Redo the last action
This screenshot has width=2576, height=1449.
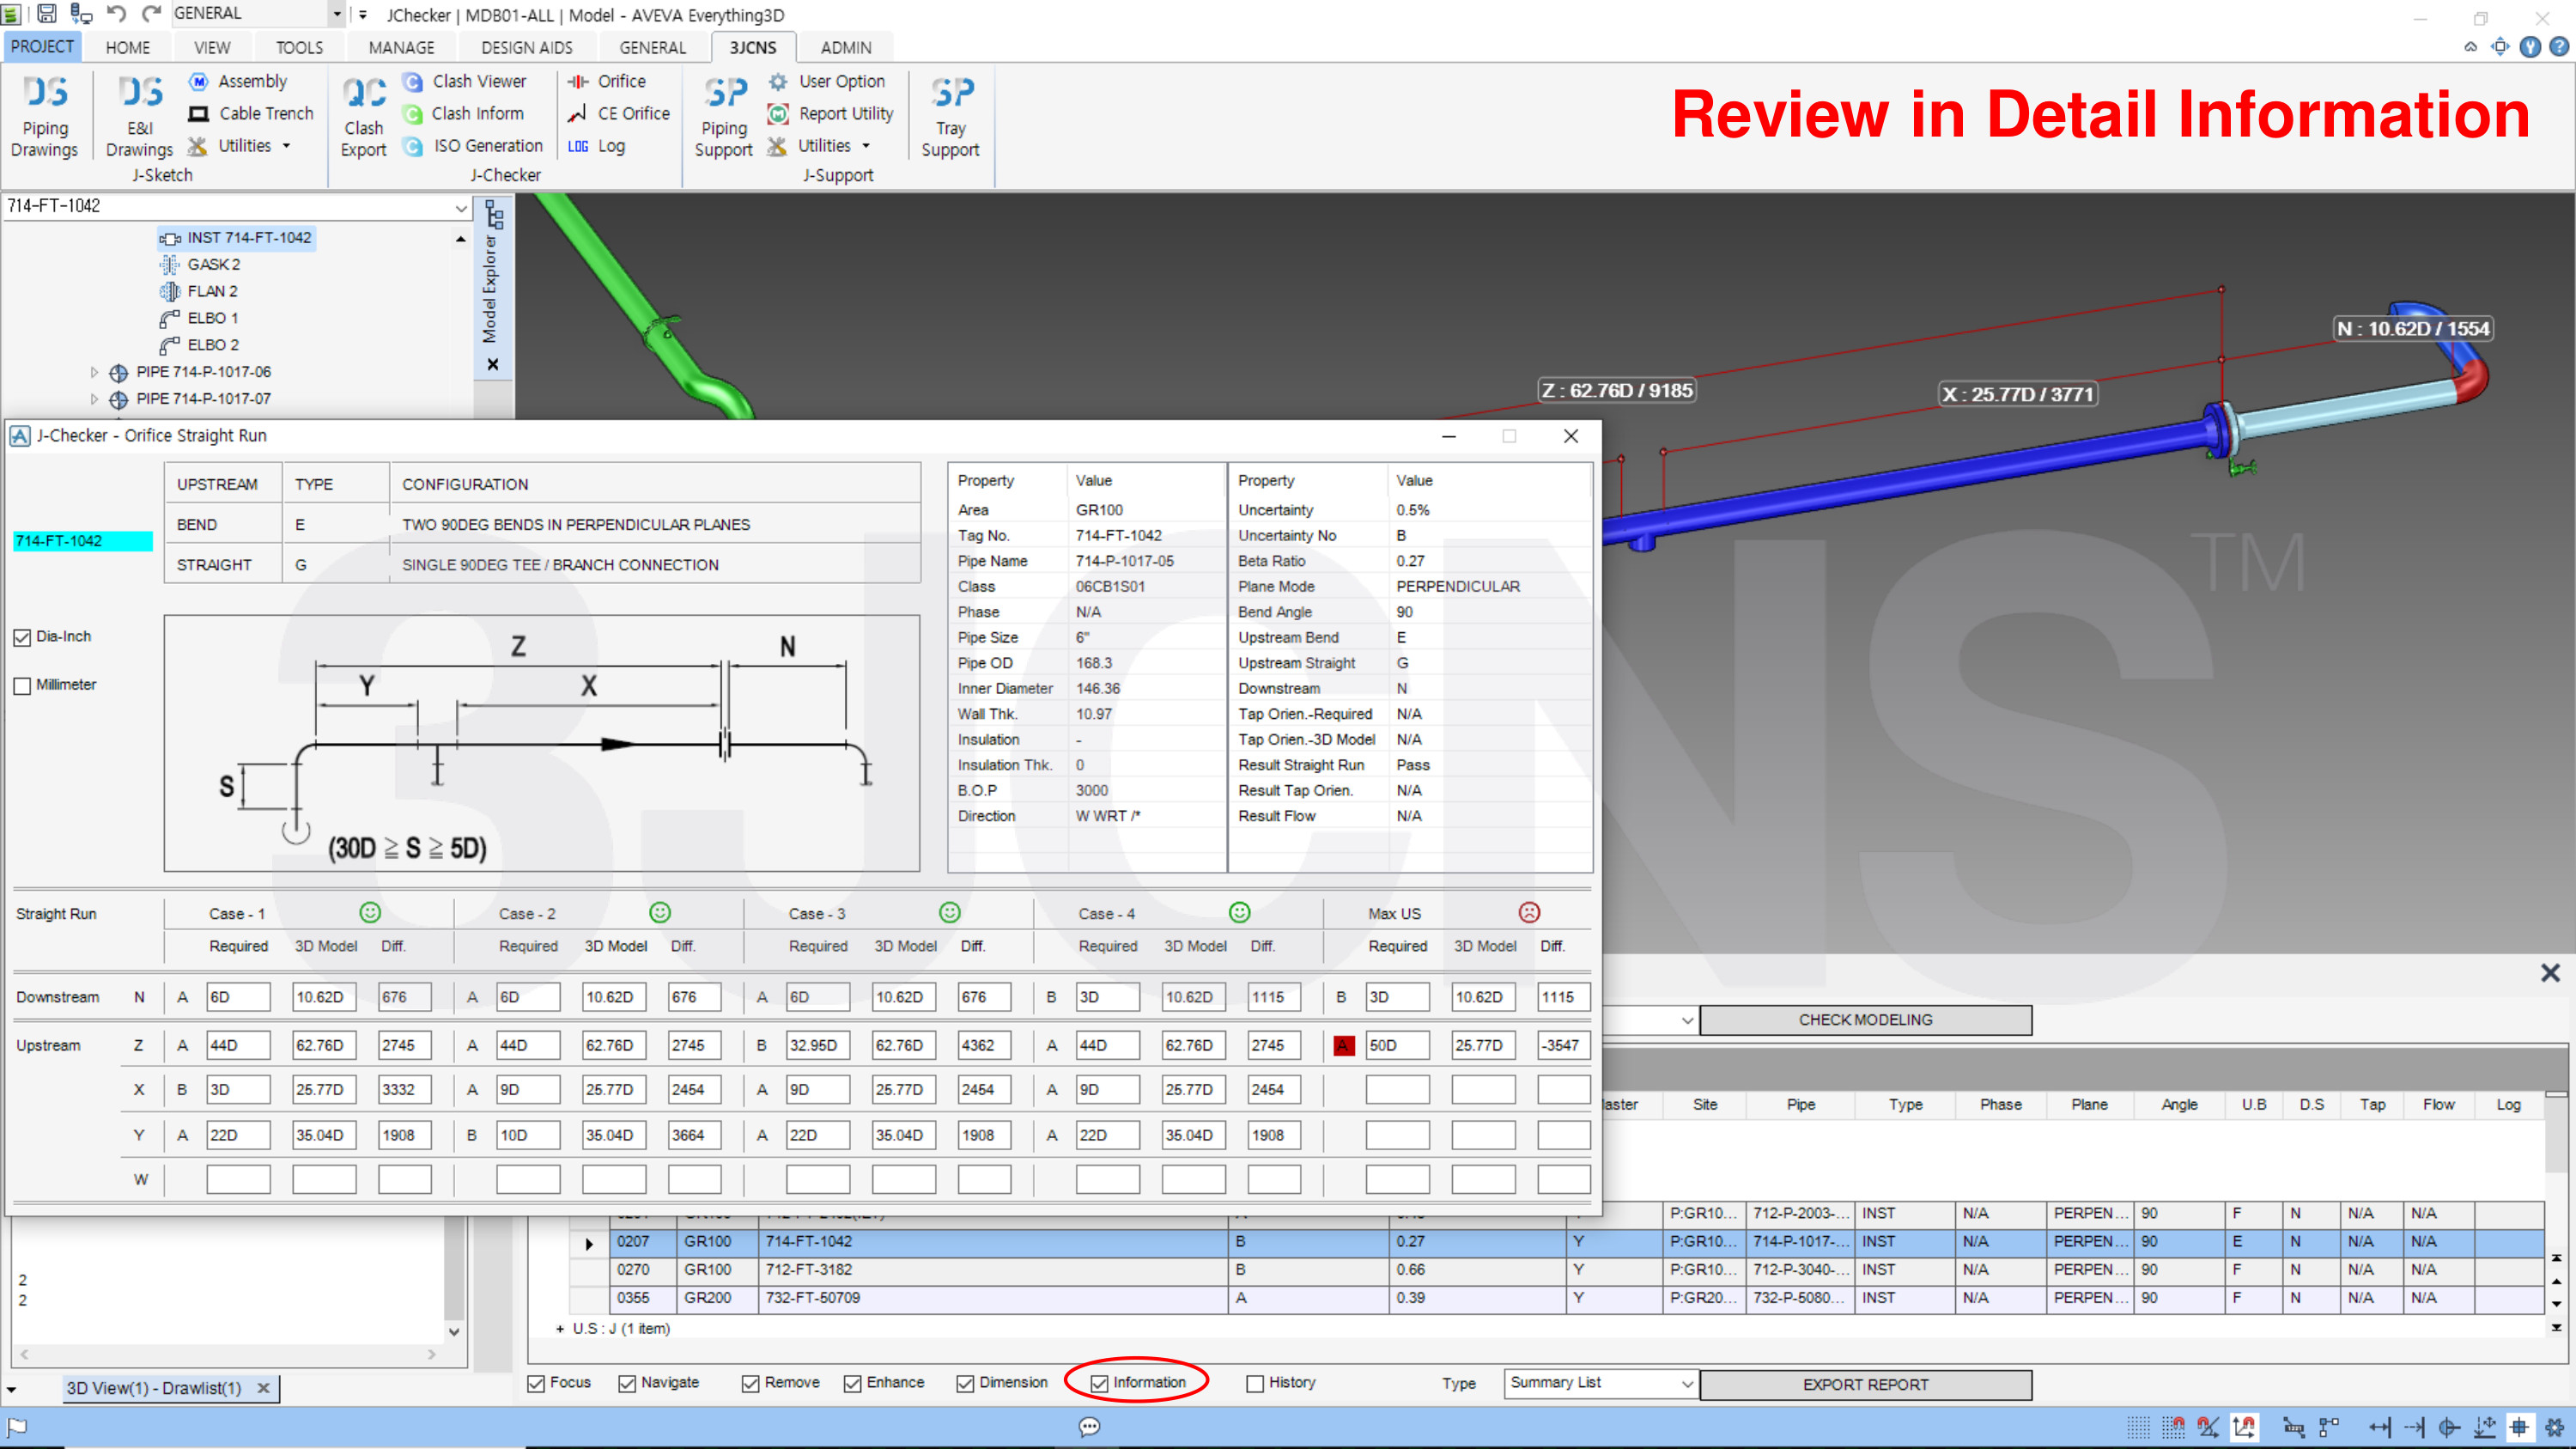[151, 14]
